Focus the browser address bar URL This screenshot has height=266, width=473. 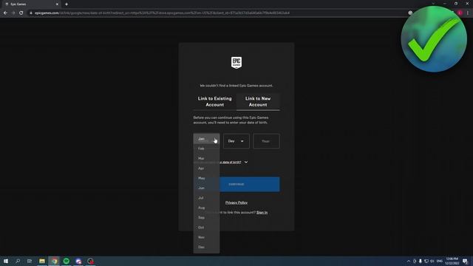pyautogui.click(x=162, y=13)
